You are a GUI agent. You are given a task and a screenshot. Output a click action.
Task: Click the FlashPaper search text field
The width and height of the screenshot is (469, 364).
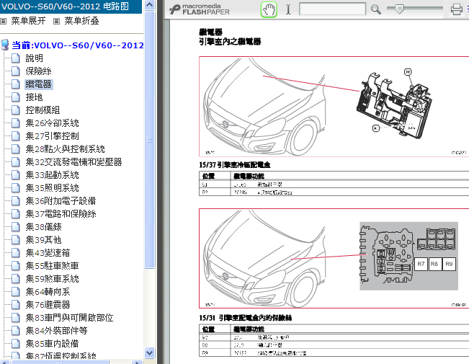(332, 9)
